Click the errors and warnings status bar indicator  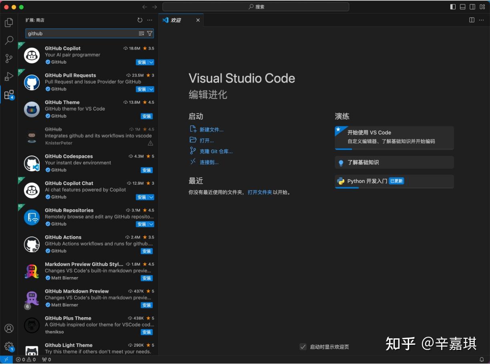(x=24, y=360)
